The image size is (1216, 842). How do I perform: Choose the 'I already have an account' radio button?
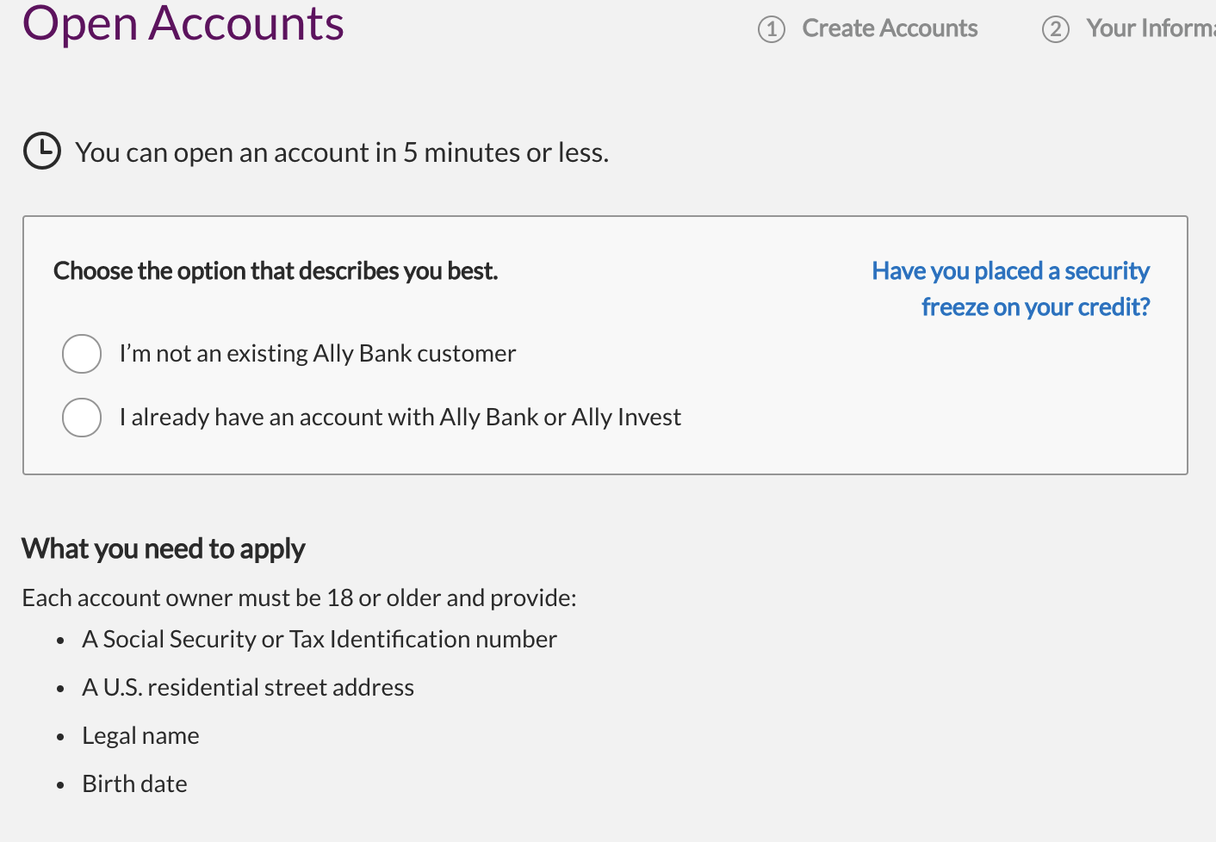82,418
